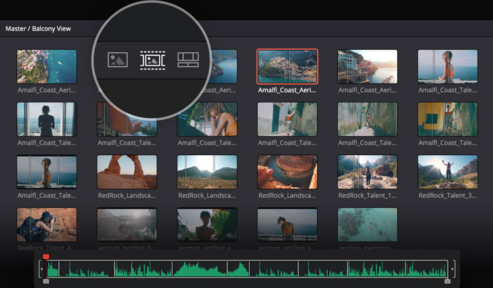Switch to thumbnail view icon
The width and height of the screenshot is (493, 288).
point(118,60)
